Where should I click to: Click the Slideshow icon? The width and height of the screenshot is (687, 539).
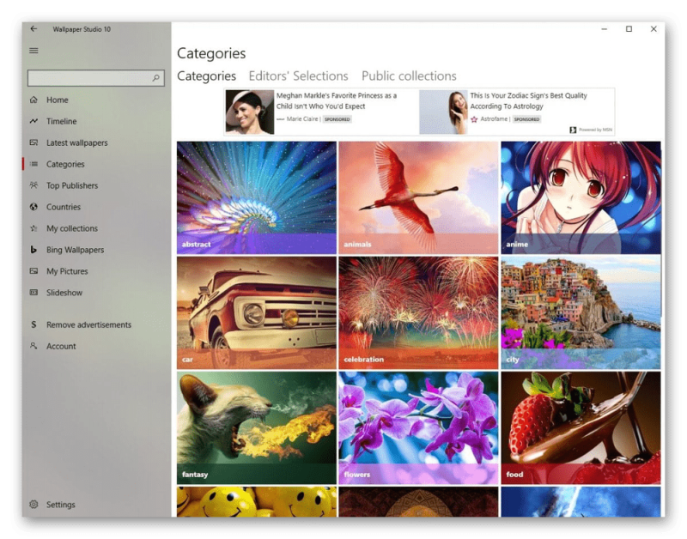(x=33, y=293)
